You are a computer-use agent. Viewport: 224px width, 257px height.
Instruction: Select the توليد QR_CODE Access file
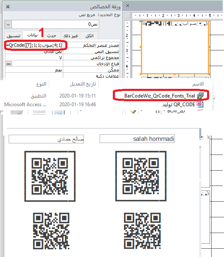[x=179, y=105]
